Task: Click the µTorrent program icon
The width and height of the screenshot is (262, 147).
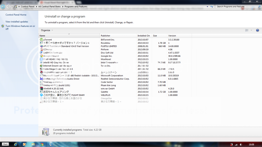Action: pyautogui.click(x=41, y=40)
